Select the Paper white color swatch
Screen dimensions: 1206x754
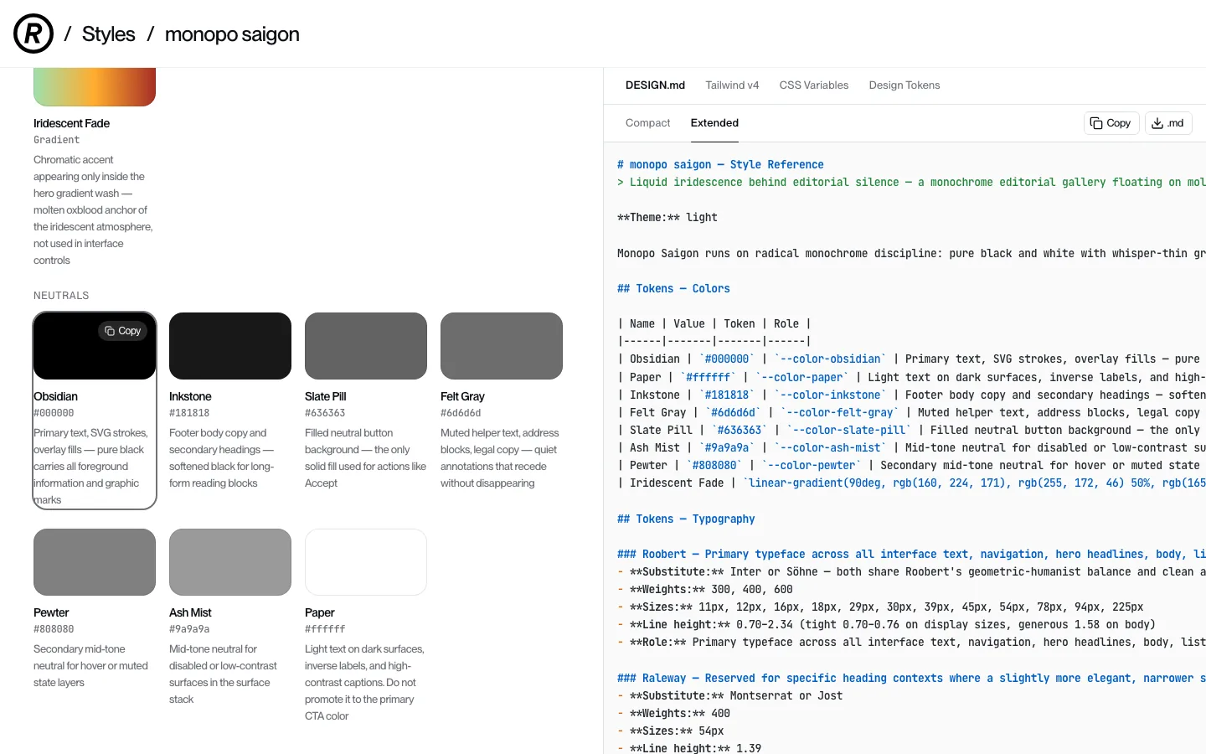pyautogui.click(x=366, y=562)
